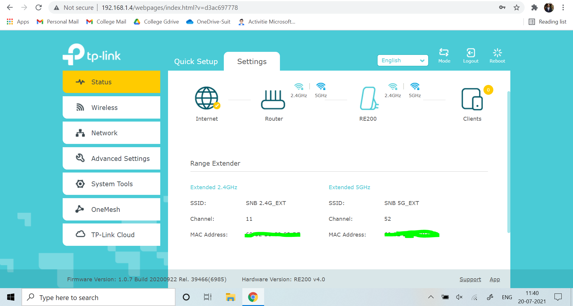
Task: Open Advanced Settings in the sidebar
Action: (x=111, y=159)
